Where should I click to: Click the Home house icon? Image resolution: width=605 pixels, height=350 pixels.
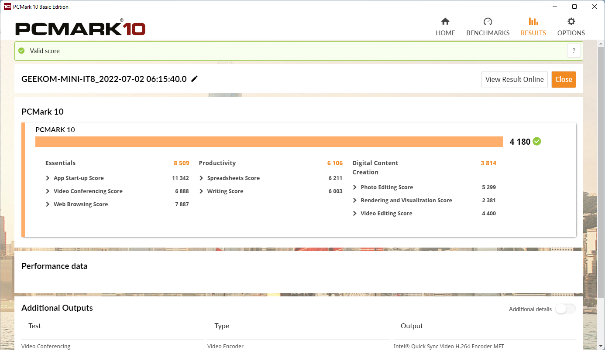(445, 21)
